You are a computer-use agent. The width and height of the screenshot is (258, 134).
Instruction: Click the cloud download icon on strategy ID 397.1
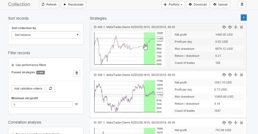tap(224, 123)
